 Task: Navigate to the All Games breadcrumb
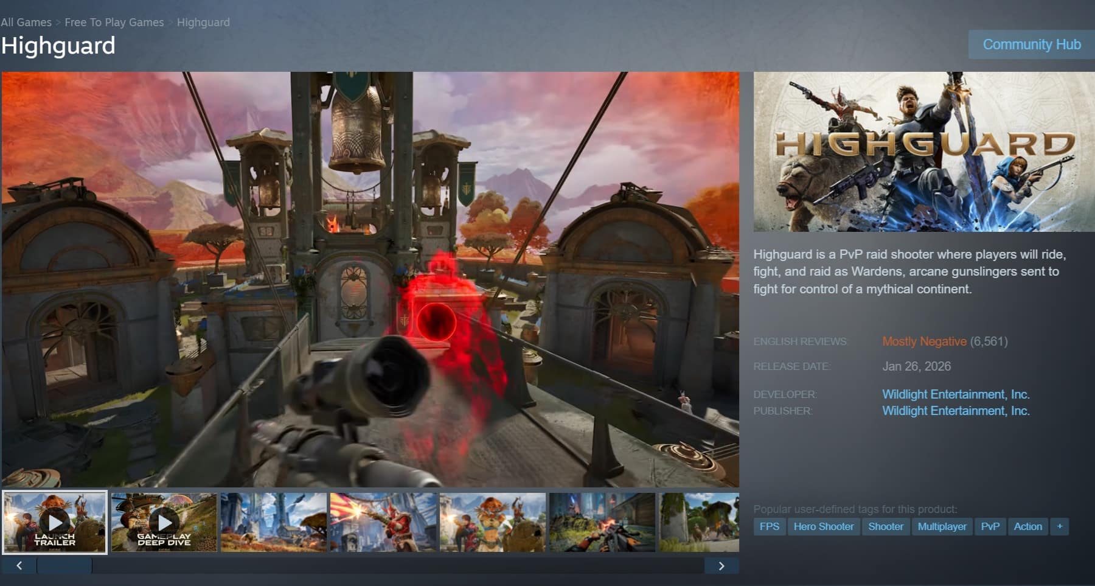26,22
